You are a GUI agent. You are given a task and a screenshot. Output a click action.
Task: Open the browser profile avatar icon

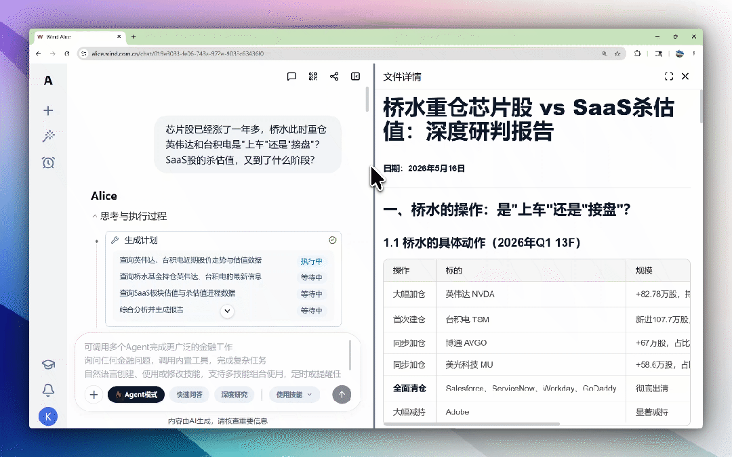click(x=680, y=53)
